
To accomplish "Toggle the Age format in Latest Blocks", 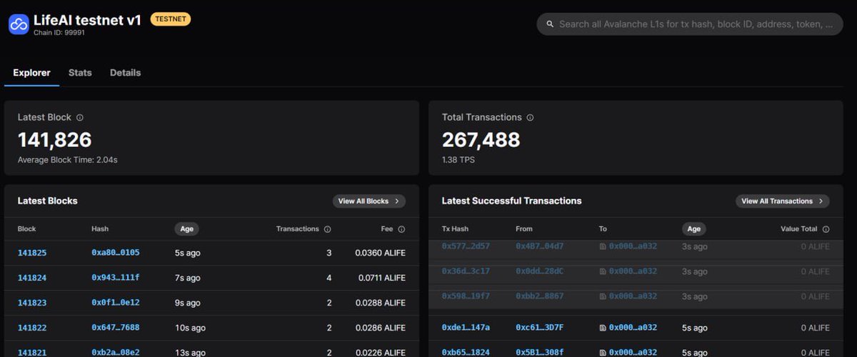I will coord(186,229).
